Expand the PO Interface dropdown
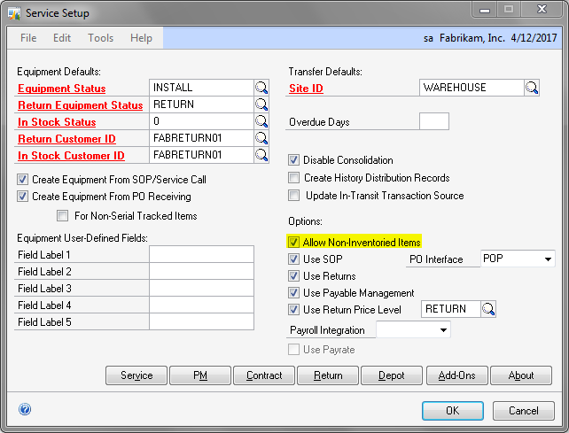Viewport: 569px width, 433px height. click(x=549, y=259)
